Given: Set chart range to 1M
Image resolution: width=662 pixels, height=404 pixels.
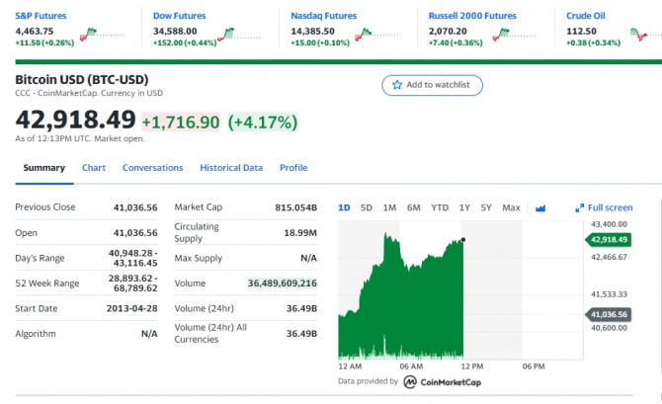Looking at the screenshot, I should tap(389, 208).
